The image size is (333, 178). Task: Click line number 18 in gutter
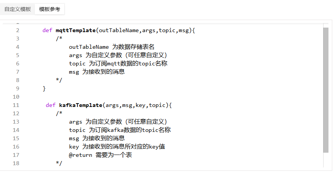tap(16, 163)
